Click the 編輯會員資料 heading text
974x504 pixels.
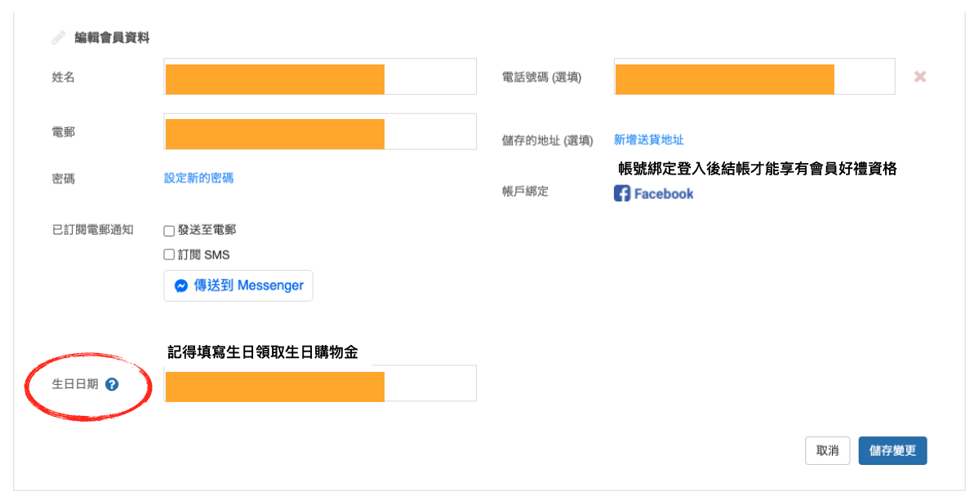coord(112,38)
